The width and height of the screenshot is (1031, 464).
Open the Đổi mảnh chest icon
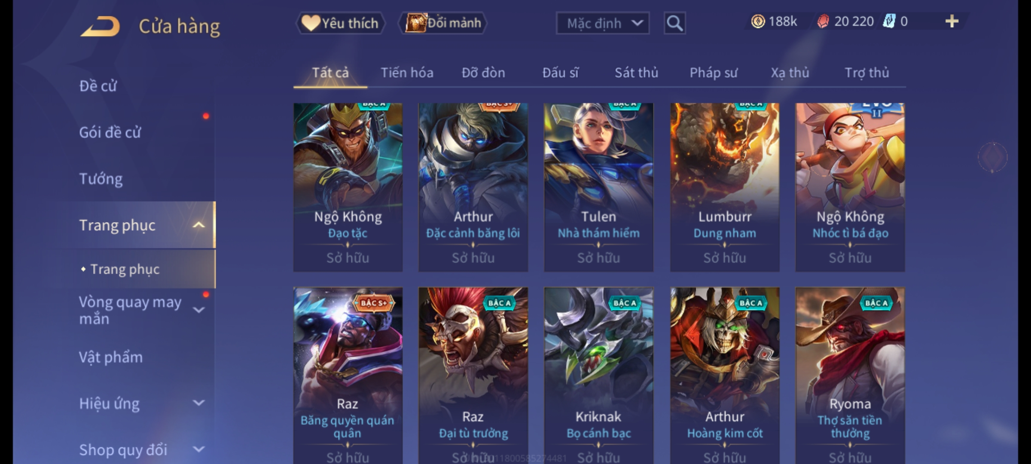(415, 23)
